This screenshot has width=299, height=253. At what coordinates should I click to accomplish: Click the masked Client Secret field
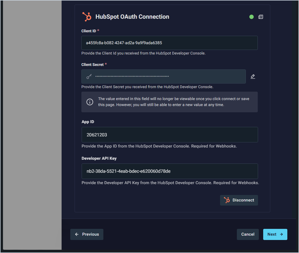(x=163, y=76)
